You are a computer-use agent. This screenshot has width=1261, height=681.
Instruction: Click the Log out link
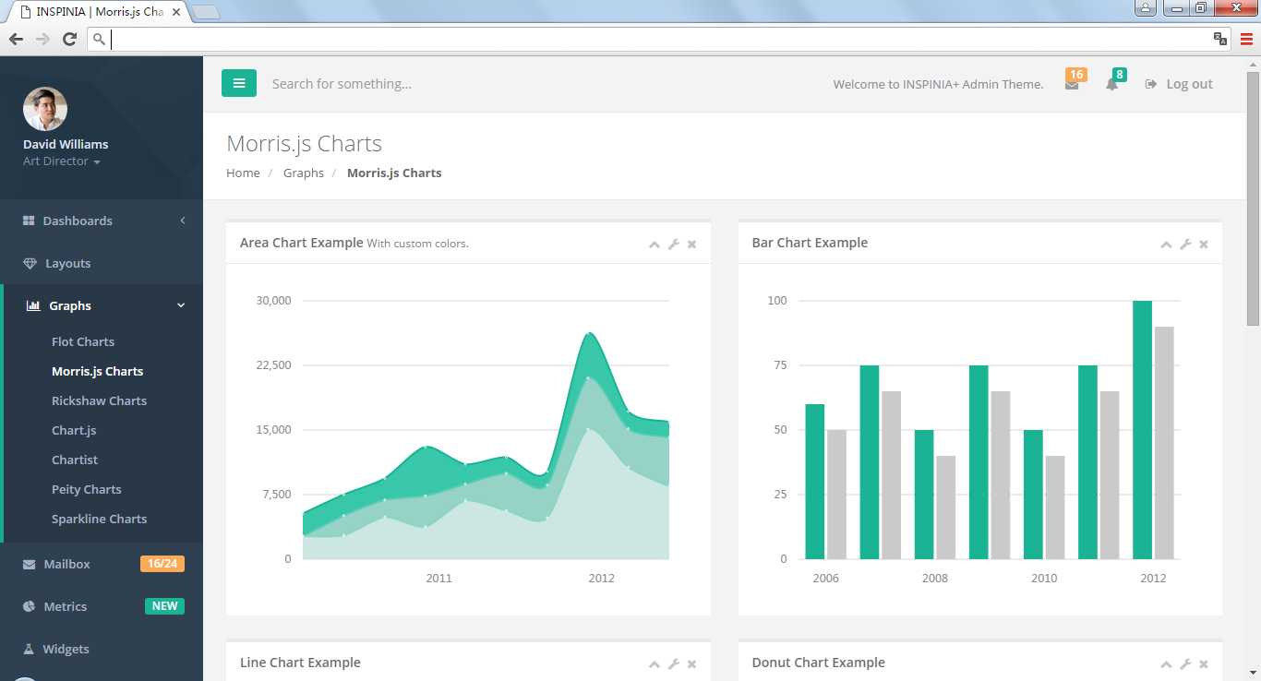[x=1179, y=84]
